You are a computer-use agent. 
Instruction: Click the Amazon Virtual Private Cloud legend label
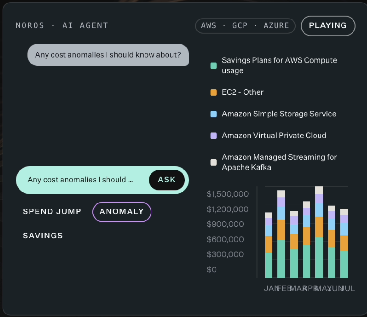click(x=274, y=136)
